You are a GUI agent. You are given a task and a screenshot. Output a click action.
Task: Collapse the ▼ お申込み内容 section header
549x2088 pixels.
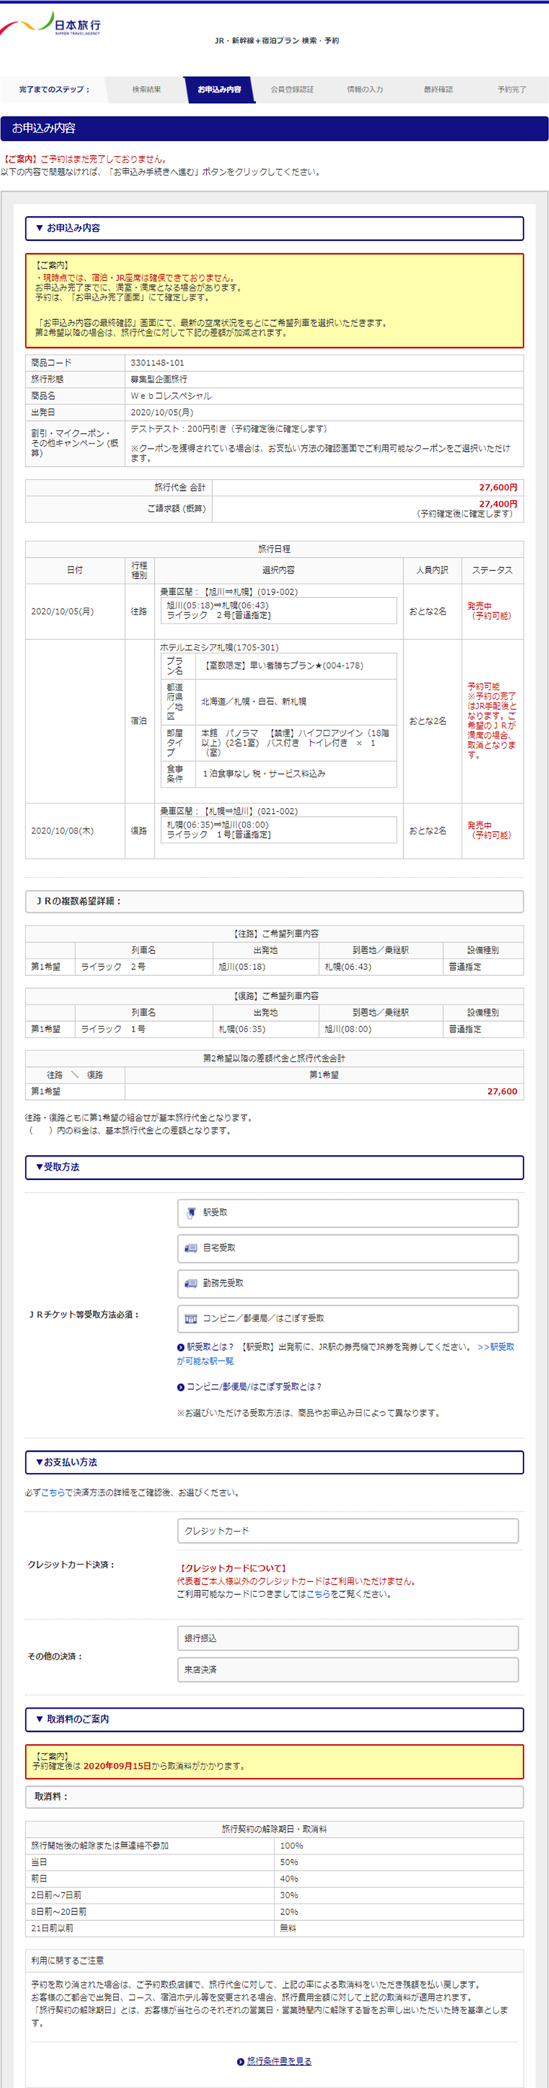(x=274, y=229)
